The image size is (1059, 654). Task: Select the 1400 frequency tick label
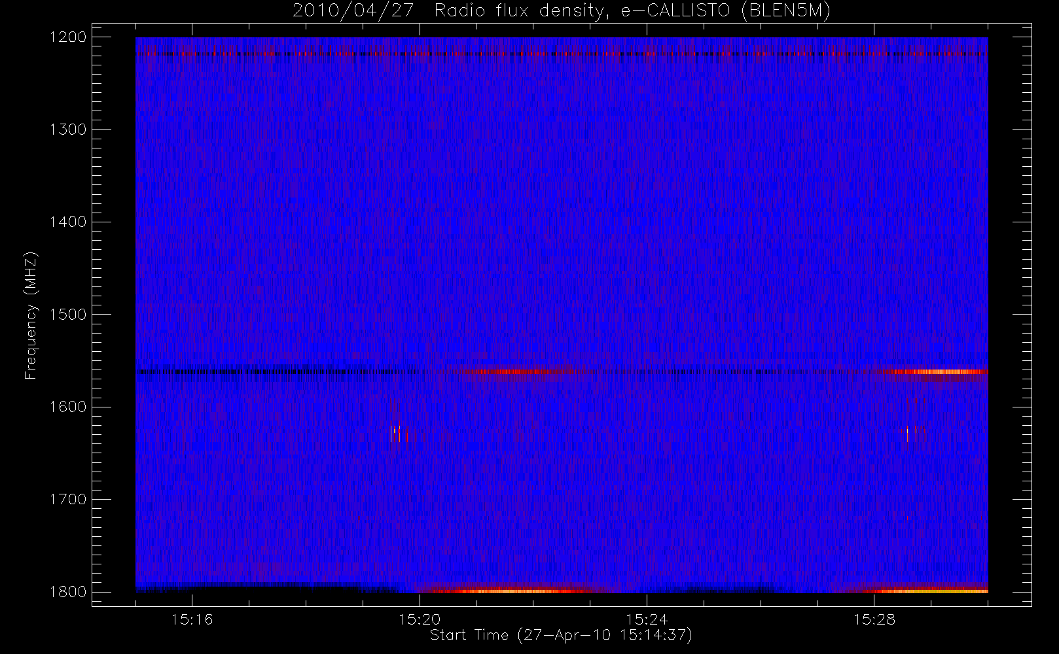(68, 222)
